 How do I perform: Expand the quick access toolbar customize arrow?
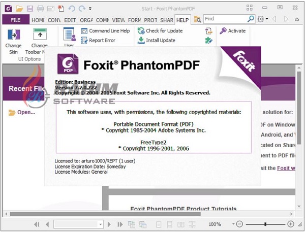[90, 9]
